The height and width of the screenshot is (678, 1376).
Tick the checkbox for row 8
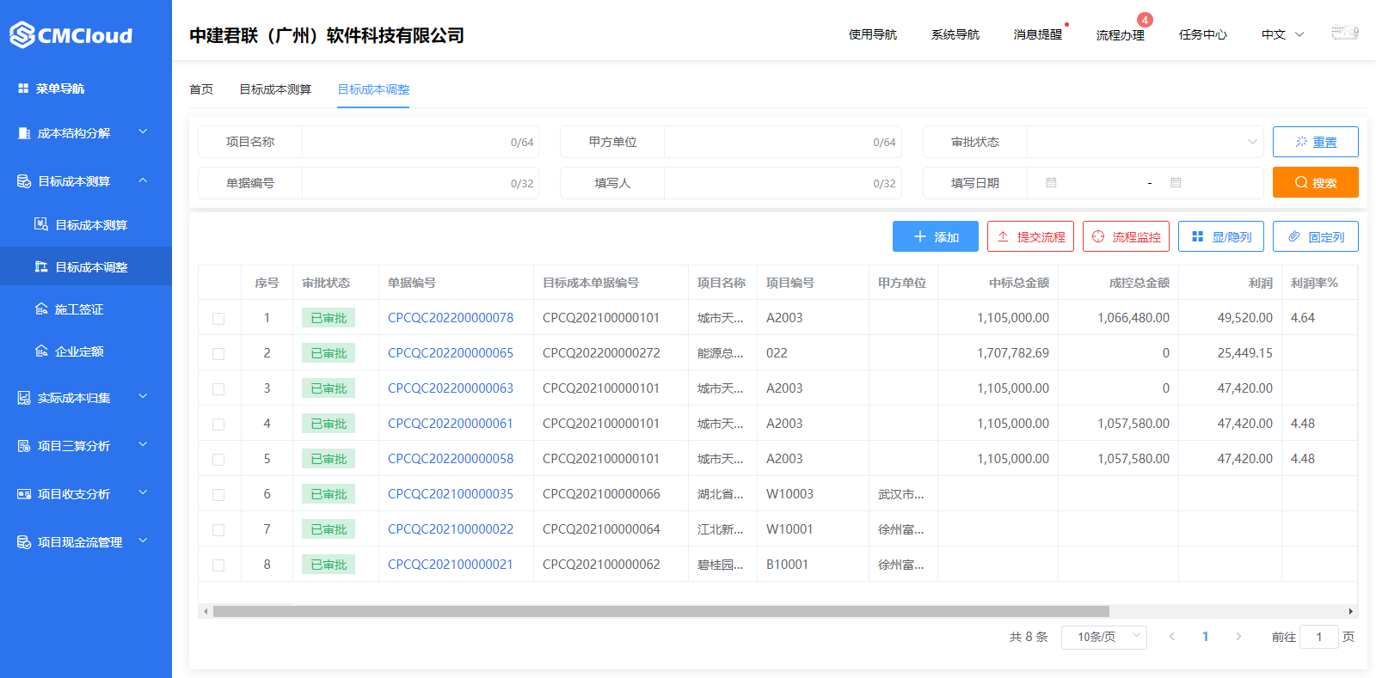(218, 565)
